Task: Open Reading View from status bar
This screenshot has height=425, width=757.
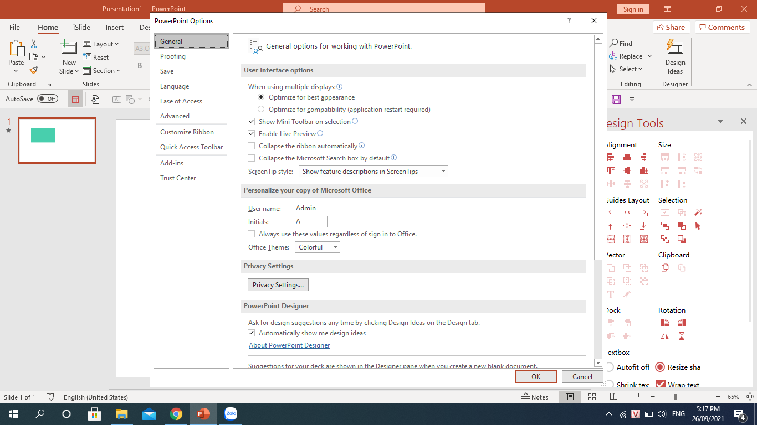Action: click(613, 397)
